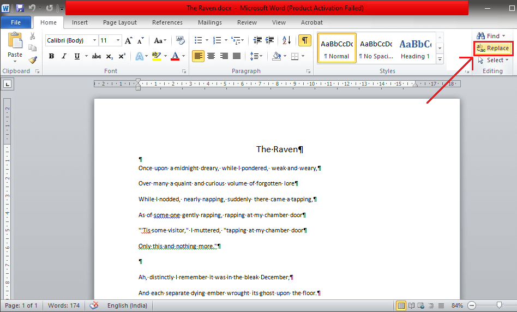Click the Replace button
Screen dimensions: 517x312
[493, 48]
